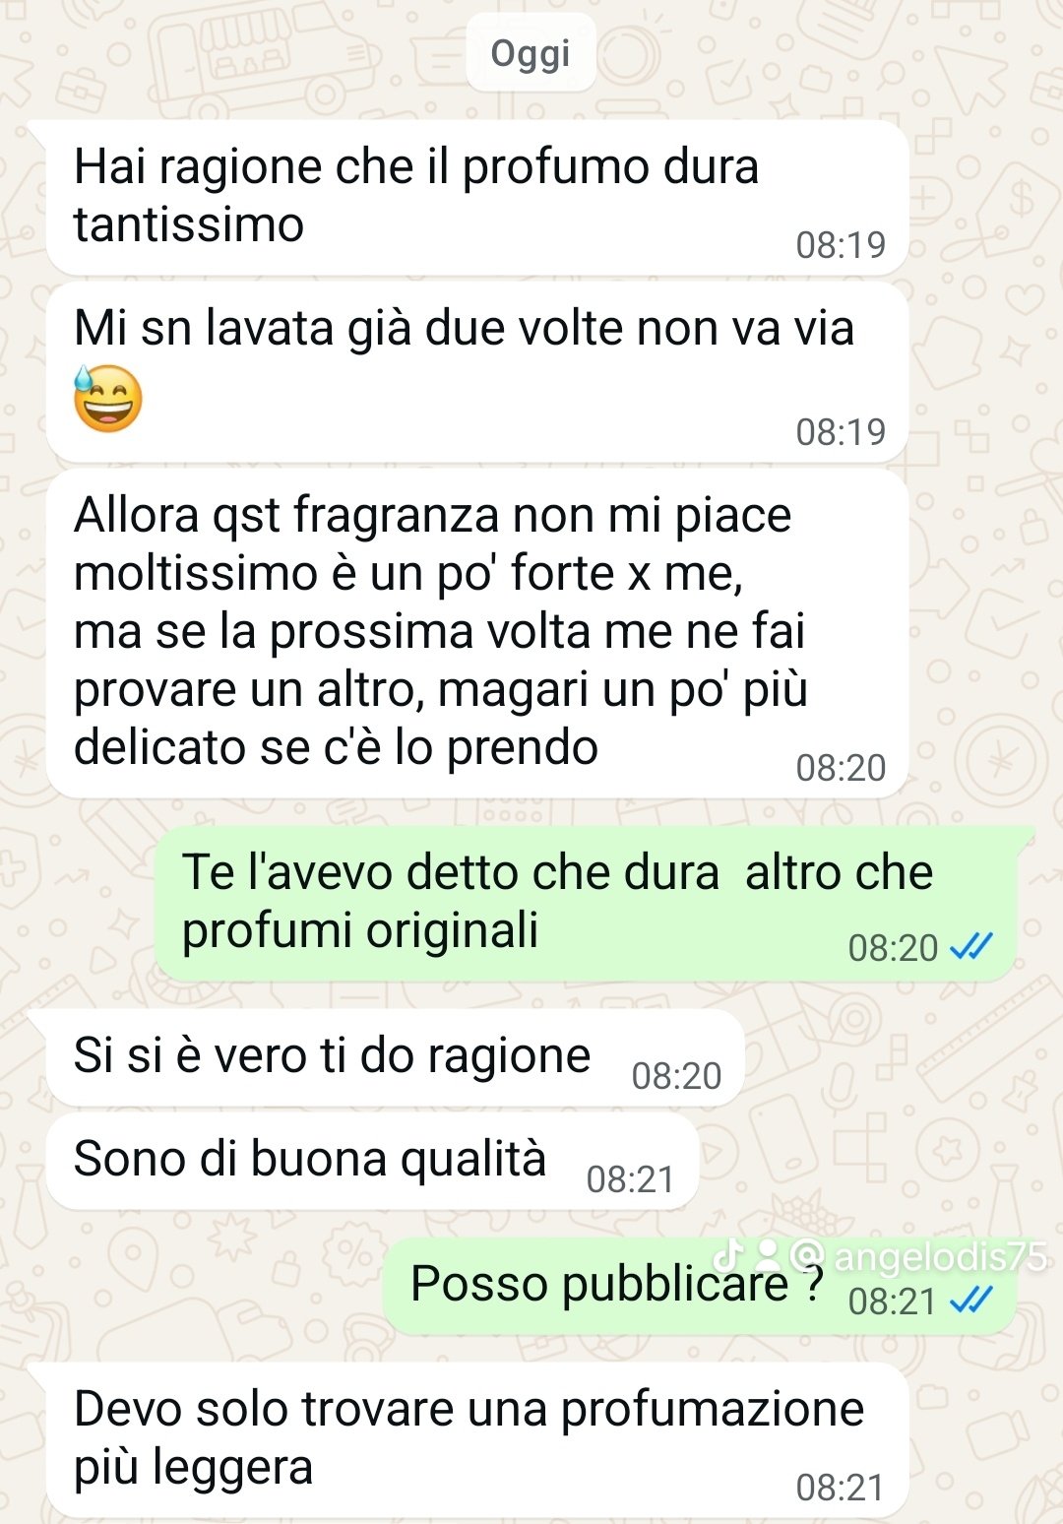
Task: Select message "Hai ragione che il profumo dura tantissimo"
Action: click(476, 198)
